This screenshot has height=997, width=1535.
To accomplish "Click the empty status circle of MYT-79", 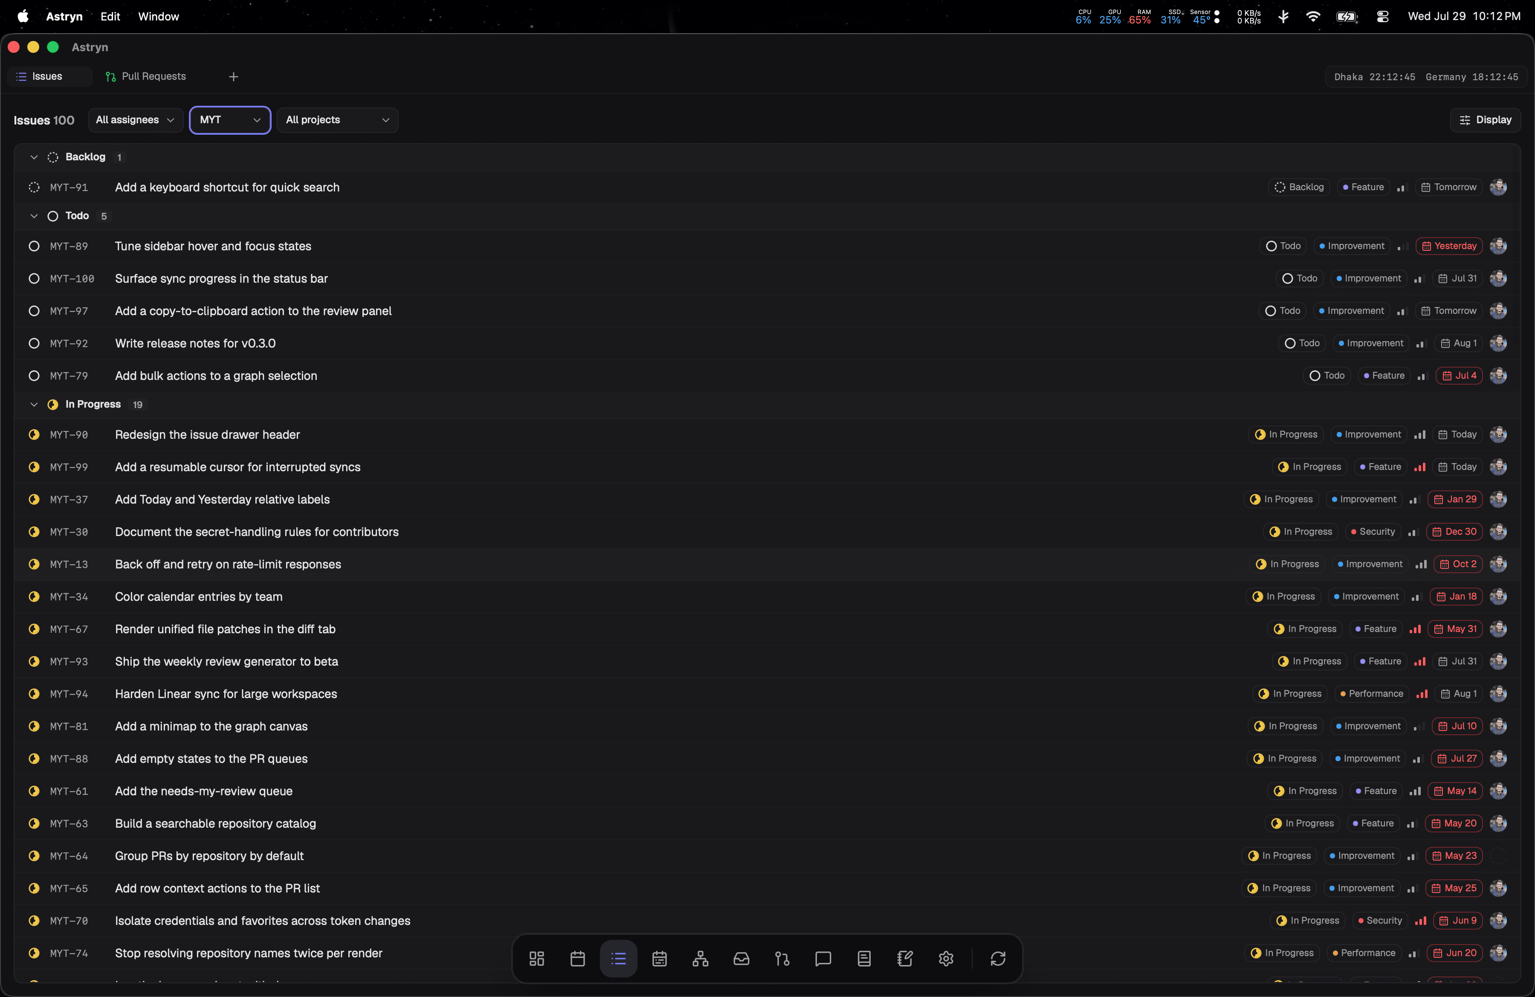I will click(34, 376).
